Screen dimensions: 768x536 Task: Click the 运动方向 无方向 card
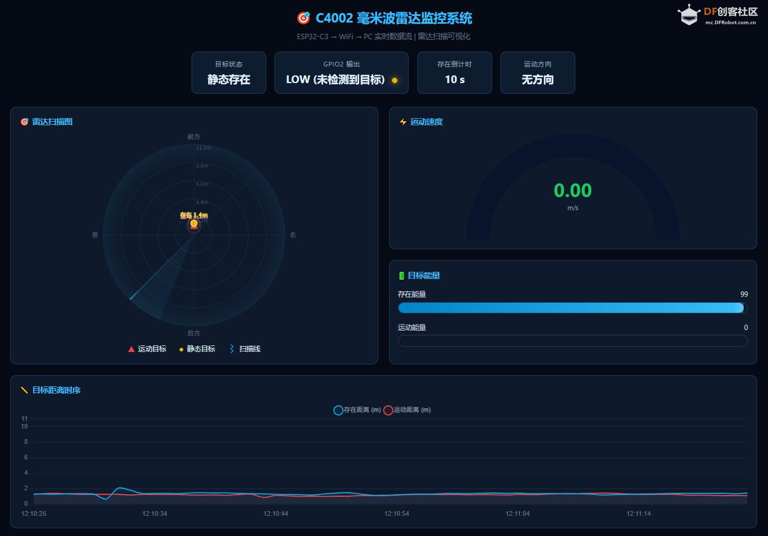(x=538, y=72)
